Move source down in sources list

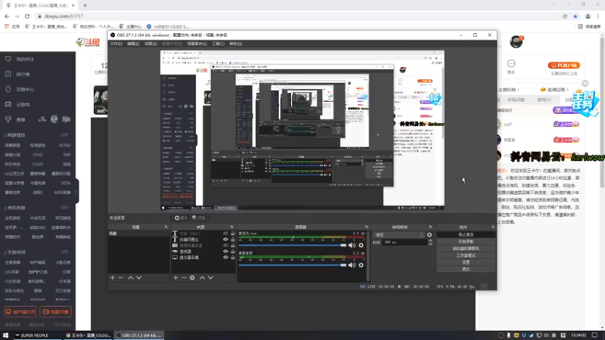tap(210, 277)
